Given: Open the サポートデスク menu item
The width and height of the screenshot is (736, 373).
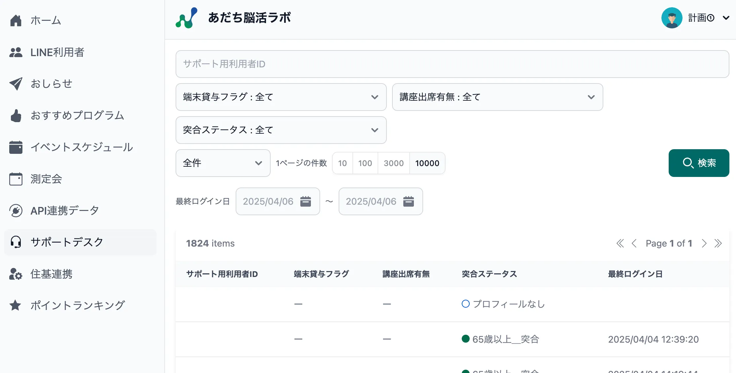Looking at the screenshot, I should pos(67,242).
